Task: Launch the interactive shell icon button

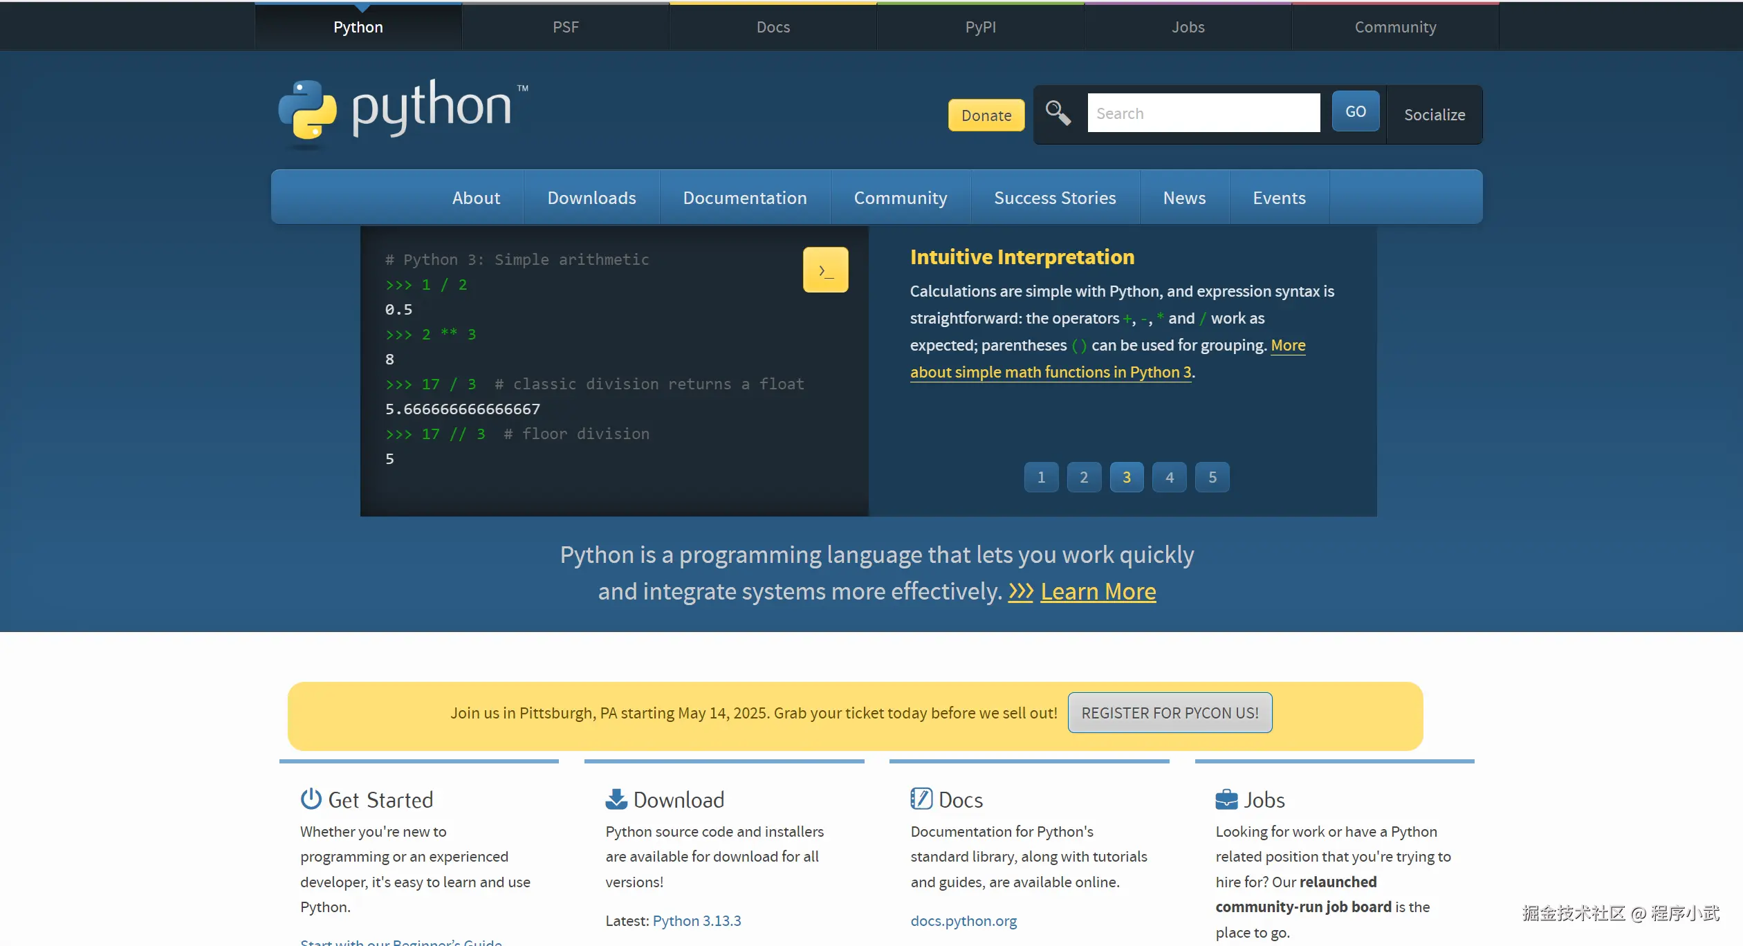Action: tap(825, 270)
